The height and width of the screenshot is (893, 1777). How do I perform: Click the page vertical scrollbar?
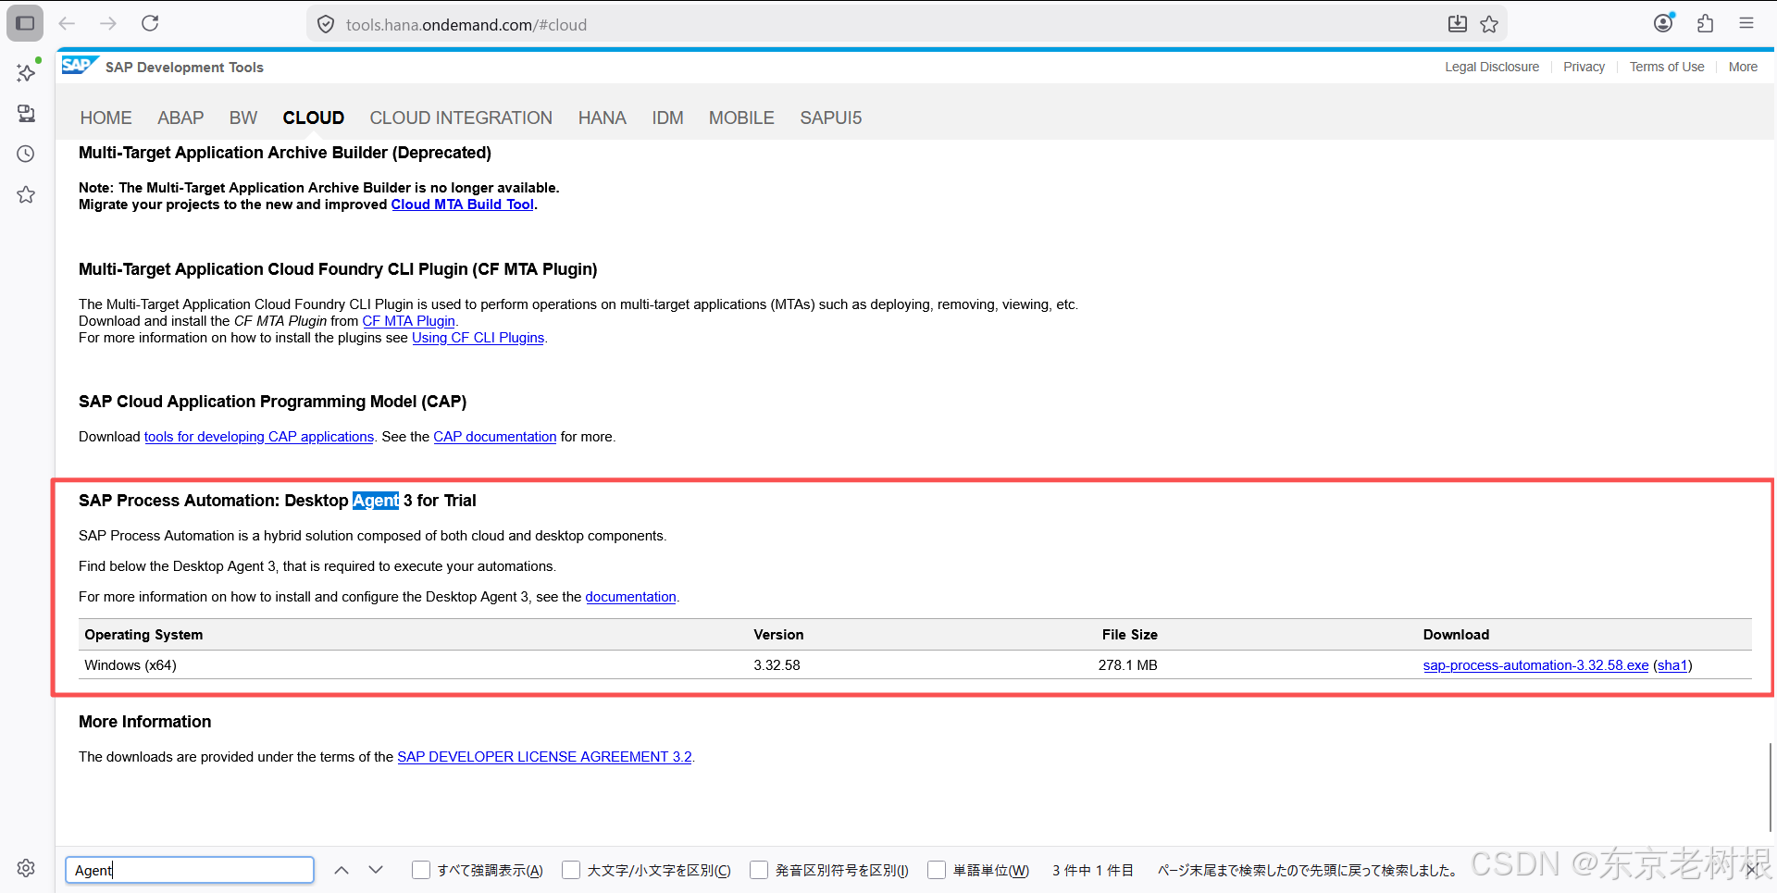[x=1770, y=787]
